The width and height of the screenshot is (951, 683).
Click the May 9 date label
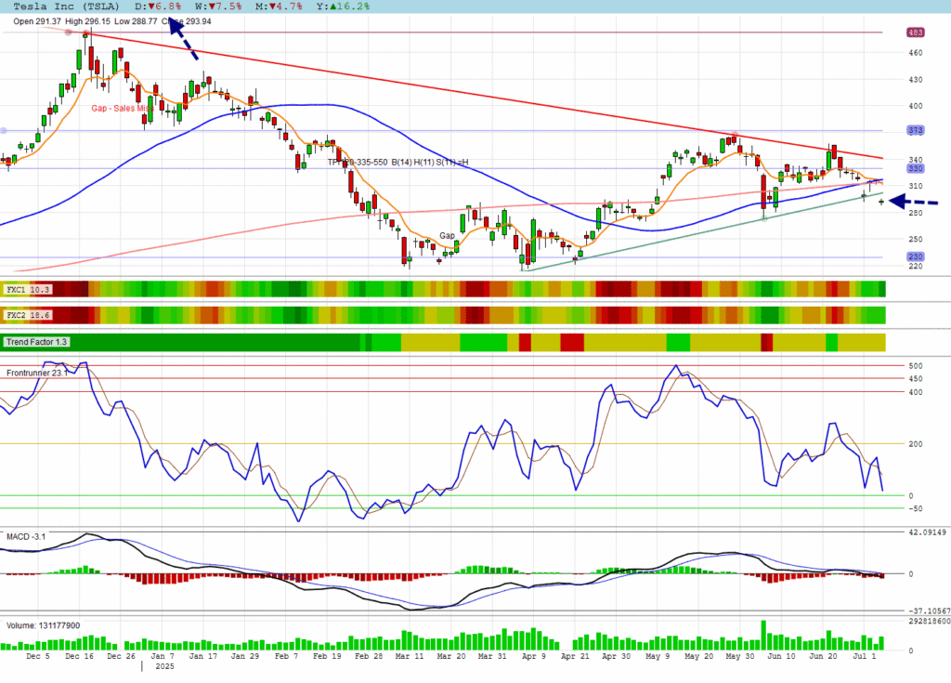(x=658, y=656)
